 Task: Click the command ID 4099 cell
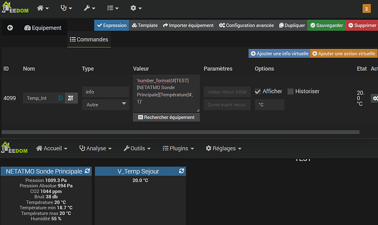10,99
